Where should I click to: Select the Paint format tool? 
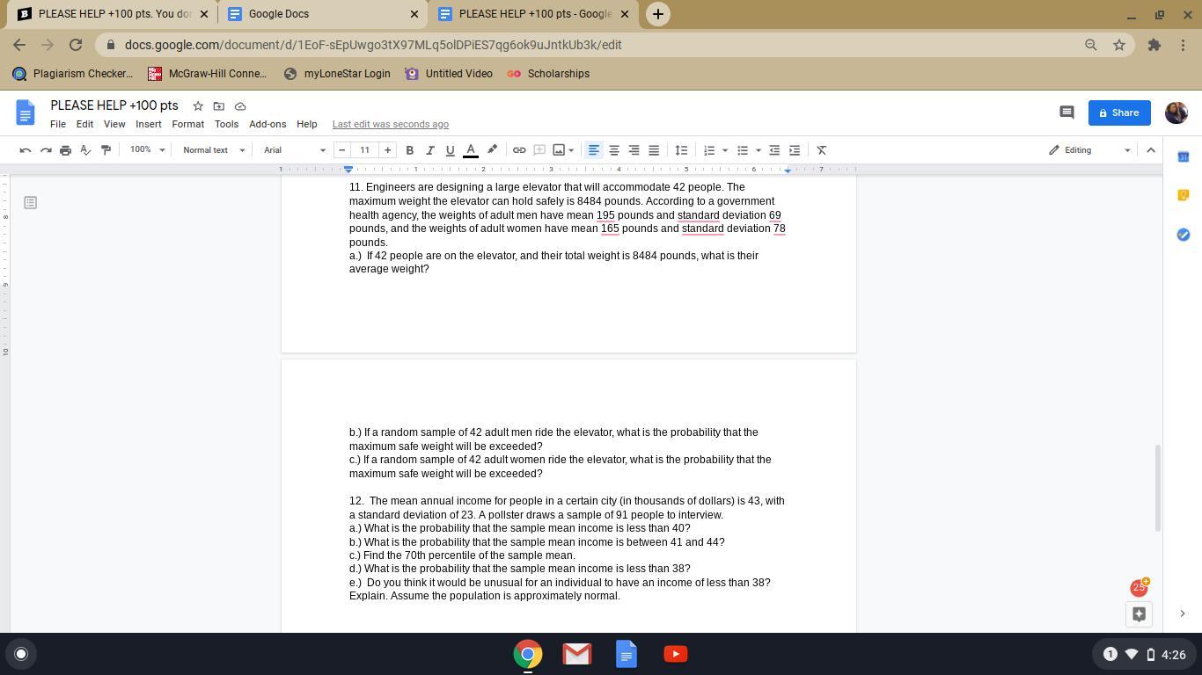tap(106, 150)
